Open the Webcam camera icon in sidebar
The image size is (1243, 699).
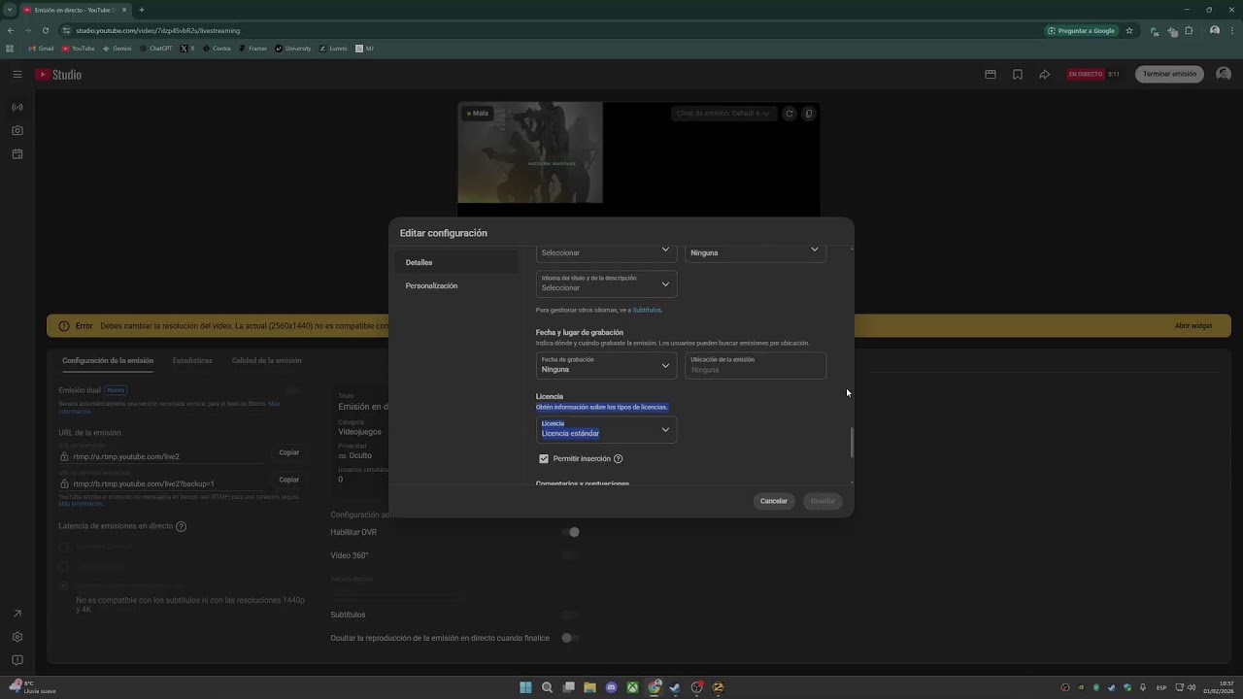(x=17, y=131)
